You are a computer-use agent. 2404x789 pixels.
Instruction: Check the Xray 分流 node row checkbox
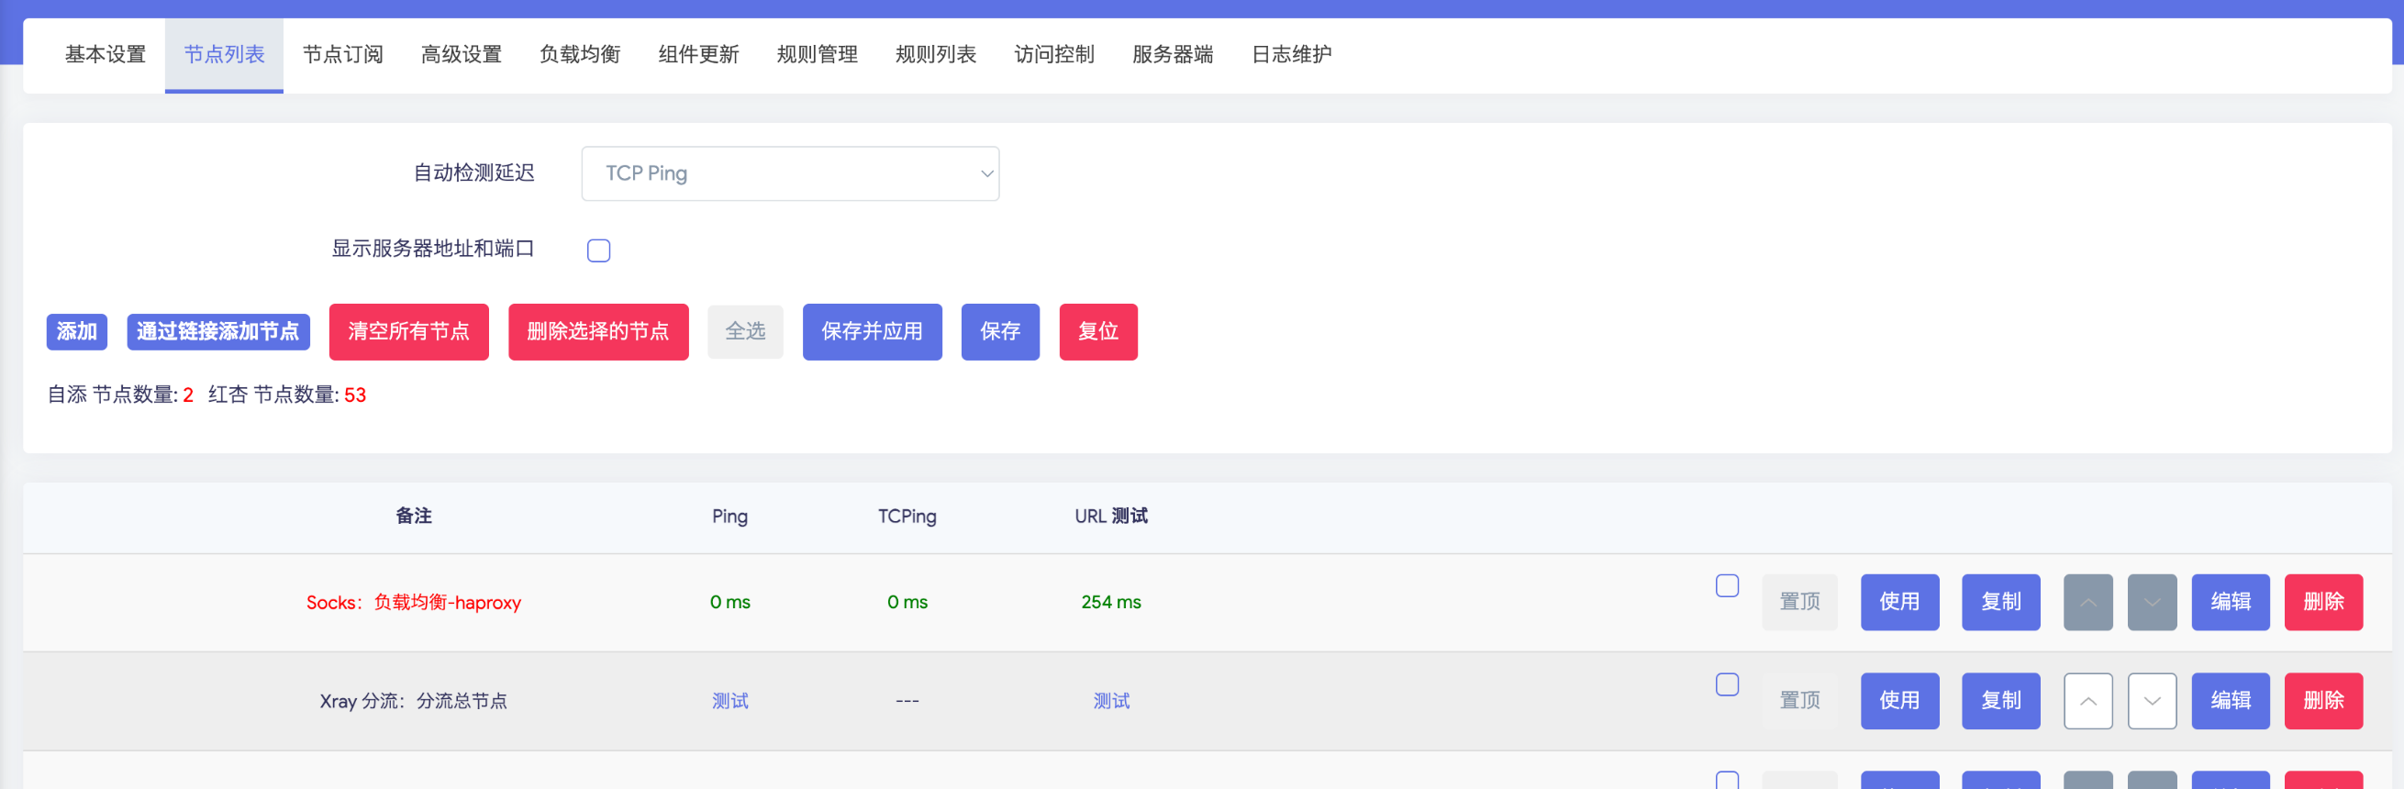click(x=1727, y=684)
